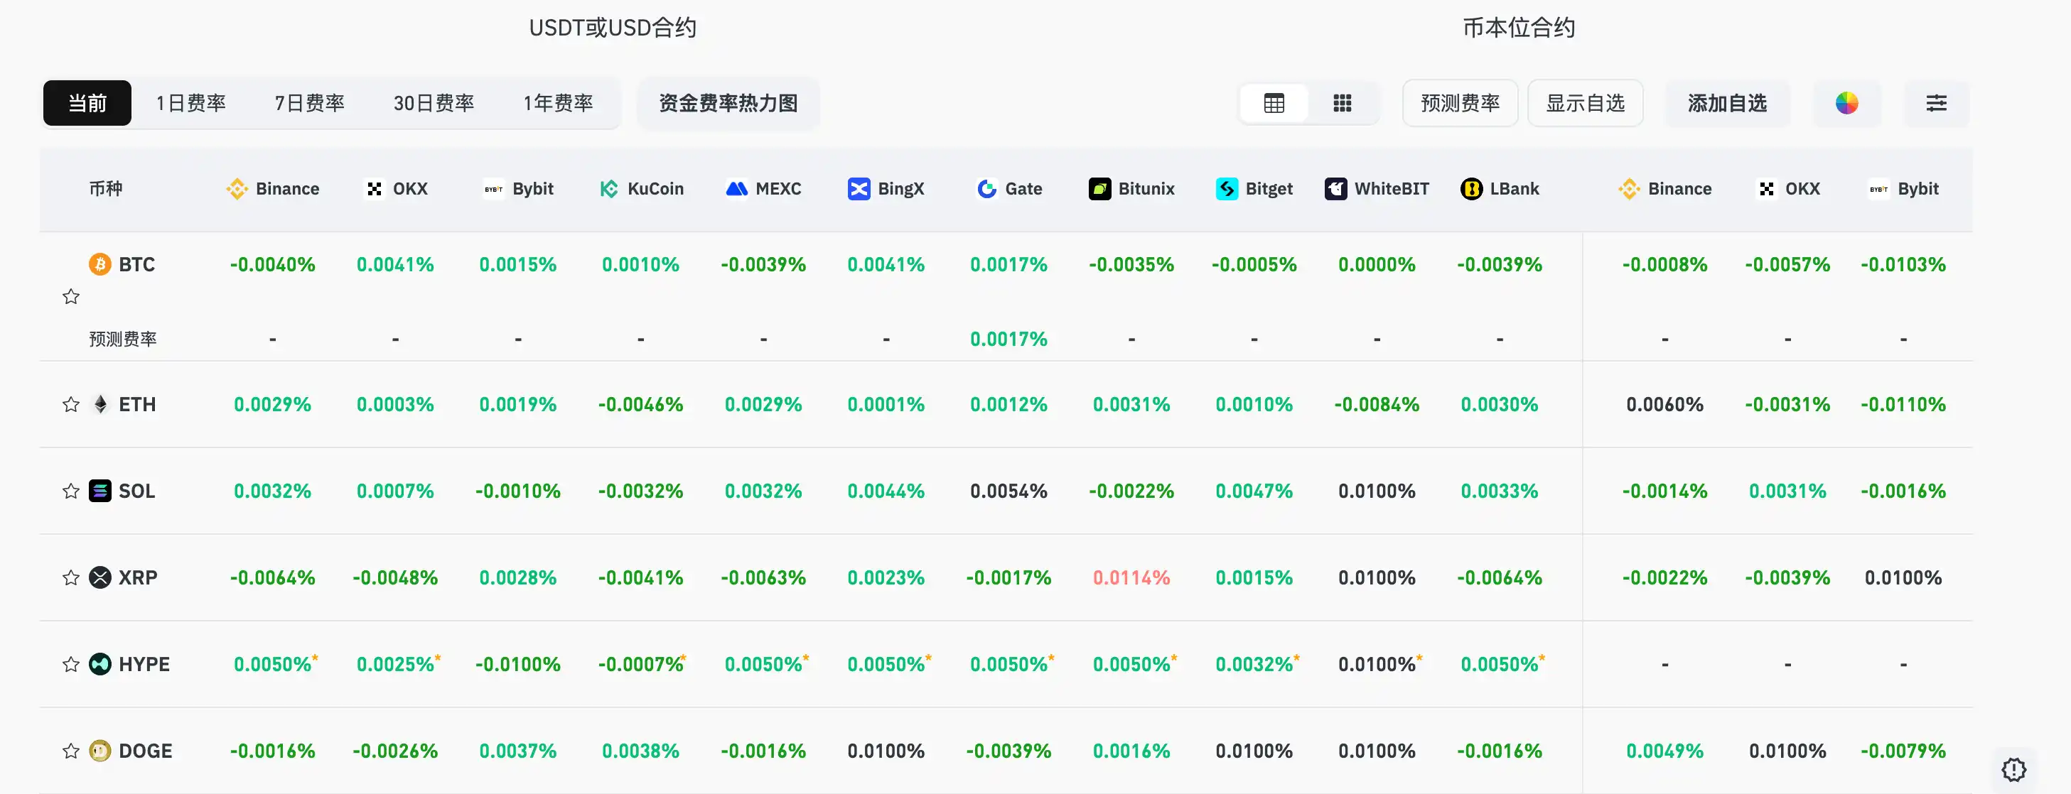
Task: Switch to table list view icon
Action: point(1274,104)
